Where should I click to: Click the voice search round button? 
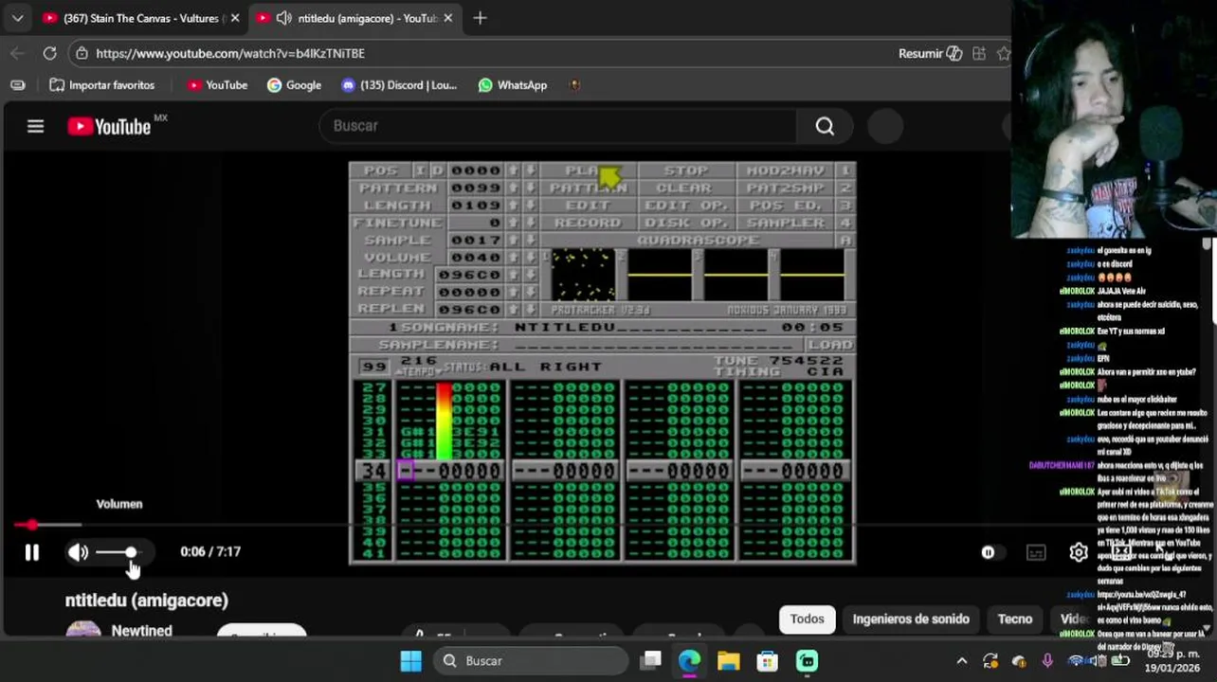(885, 126)
